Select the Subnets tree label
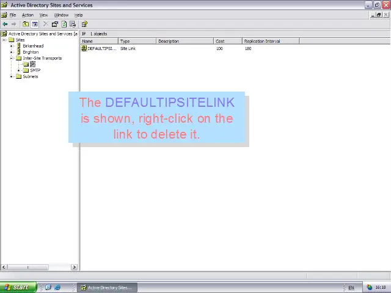This screenshot has width=391, height=293. [x=31, y=76]
